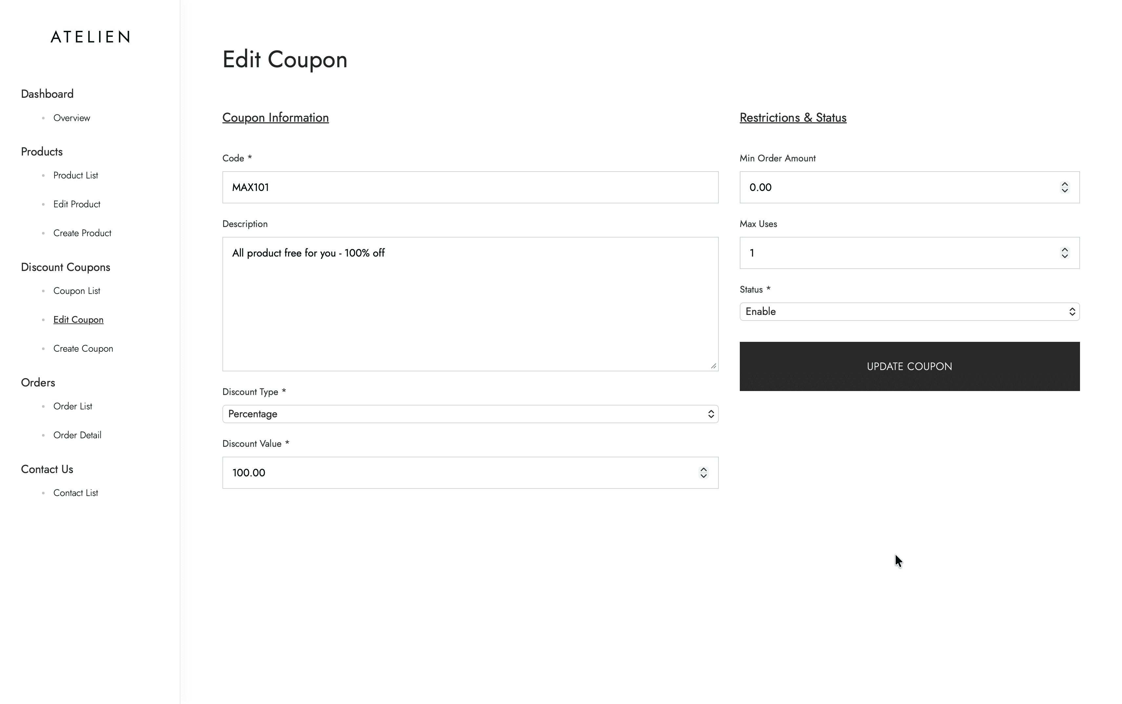Go to Create Coupon page
Viewport: 1122px width, 704px height.
click(x=83, y=349)
